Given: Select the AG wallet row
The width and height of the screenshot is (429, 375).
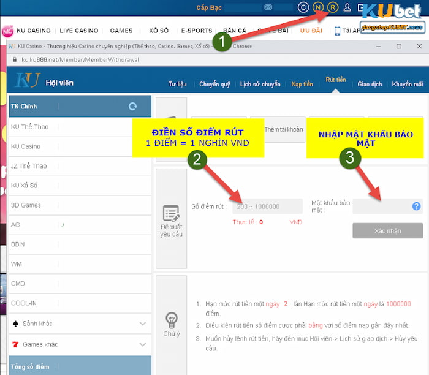Looking at the screenshot, I should [x=80, y=225].
